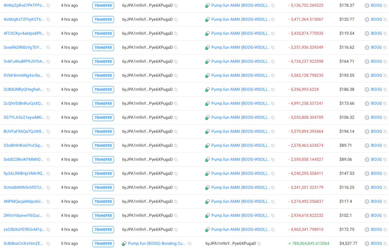Click BOOG token icon in $178.37 row
This screenshot has width=389, height=248.
click(367, 5)
